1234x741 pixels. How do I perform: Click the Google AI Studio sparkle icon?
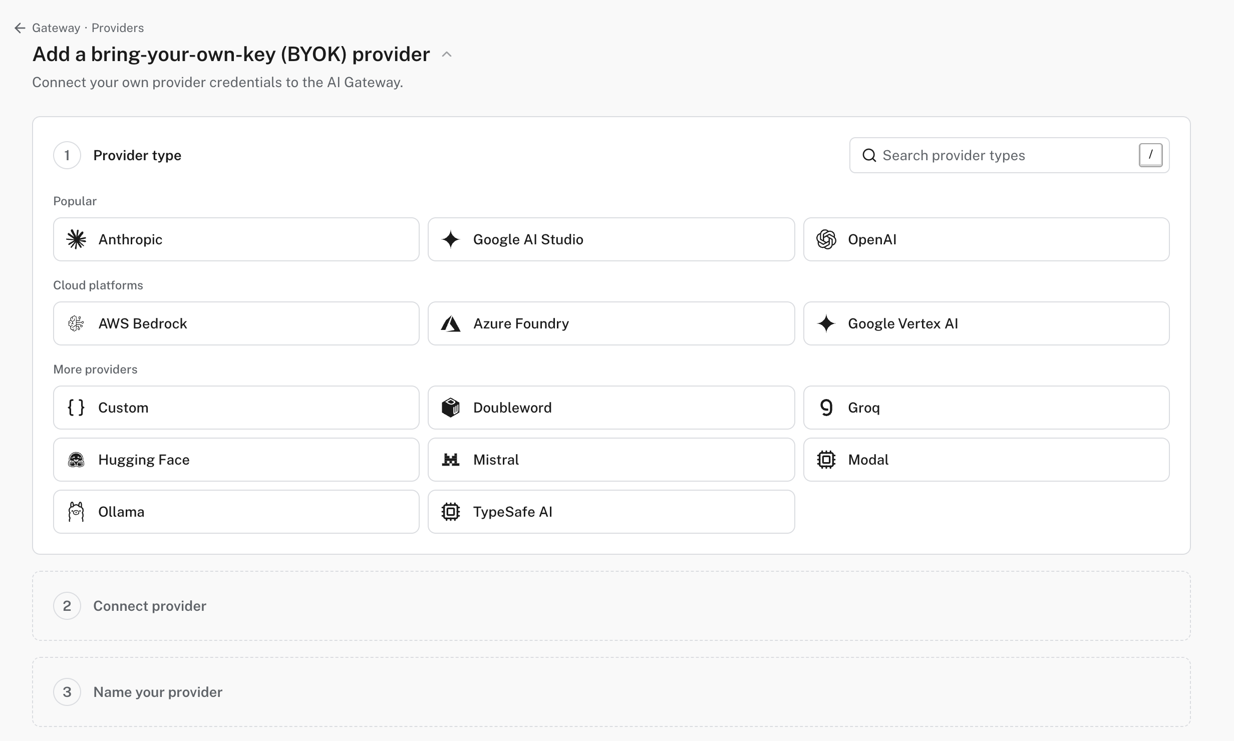tap(451, 239)
